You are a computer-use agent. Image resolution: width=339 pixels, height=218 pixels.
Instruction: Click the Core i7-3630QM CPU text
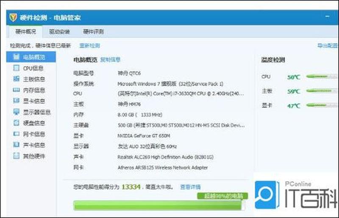click(x=181, y=94)
